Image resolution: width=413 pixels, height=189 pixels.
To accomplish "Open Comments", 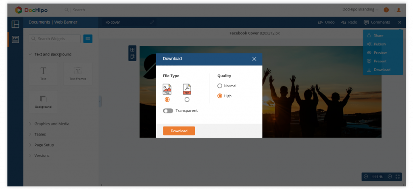I will tap(377, 22).
